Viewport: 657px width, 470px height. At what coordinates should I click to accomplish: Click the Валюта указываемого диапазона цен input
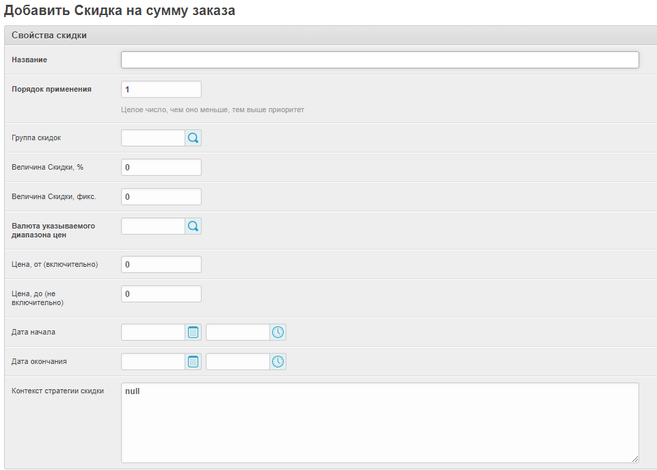tap(153, 226)
